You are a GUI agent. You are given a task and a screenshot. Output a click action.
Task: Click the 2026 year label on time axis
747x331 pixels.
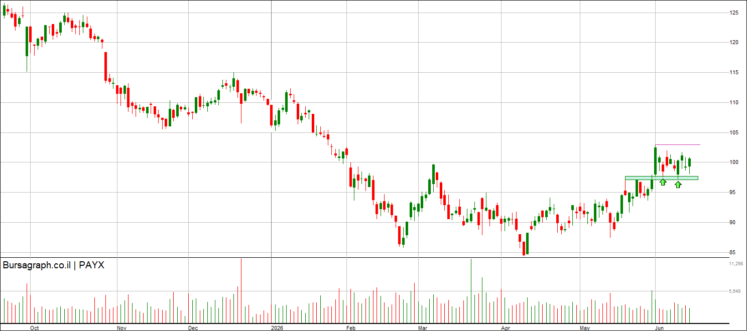point(278,328)
